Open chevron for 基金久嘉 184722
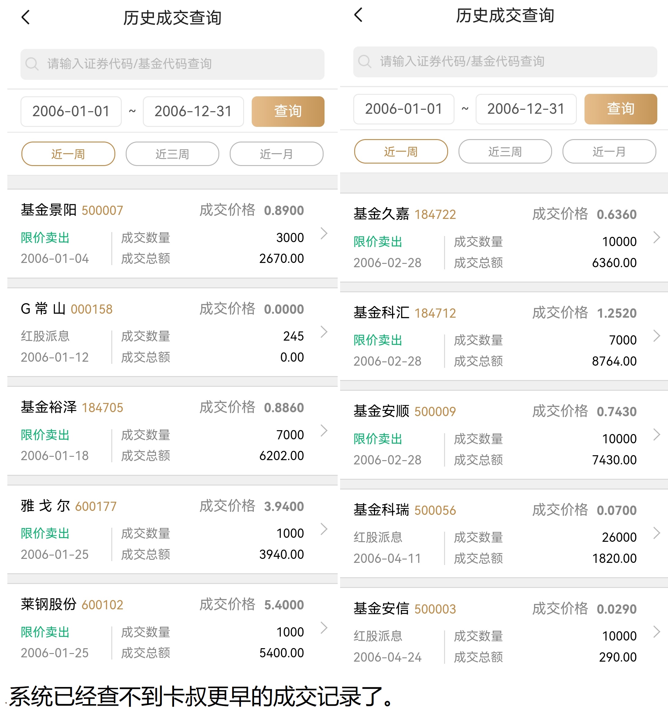This screenshot has height=724, width=668. pos(656,237)
